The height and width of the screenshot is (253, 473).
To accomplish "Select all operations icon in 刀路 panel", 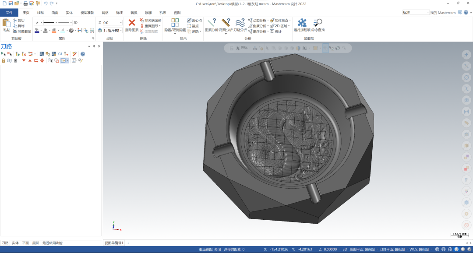I will [x=4, y=54].
